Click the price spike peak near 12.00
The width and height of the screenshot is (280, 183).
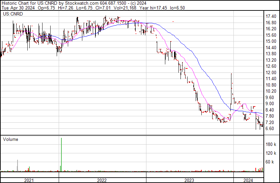231,74
